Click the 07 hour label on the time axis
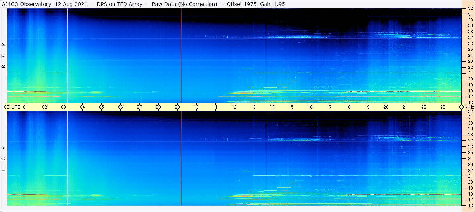Image resolution: width=475 pixels, height=212 pixels. pos(139,107)
